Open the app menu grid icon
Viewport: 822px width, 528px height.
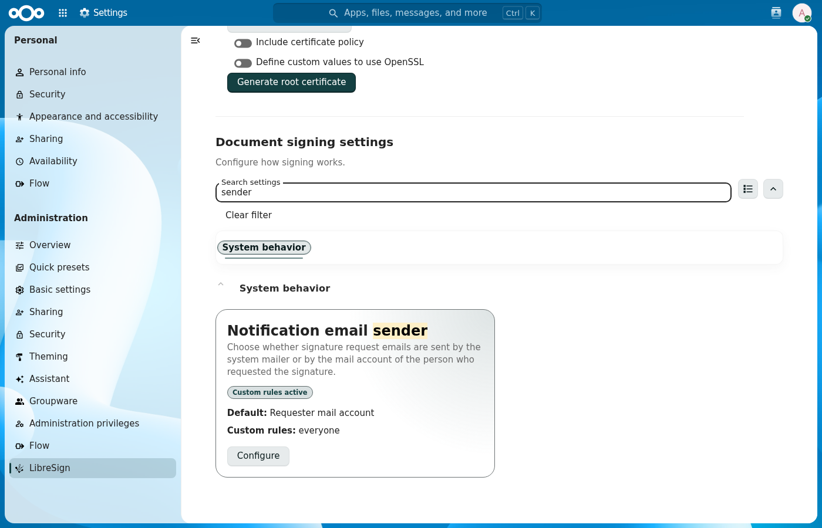(63, 13)
